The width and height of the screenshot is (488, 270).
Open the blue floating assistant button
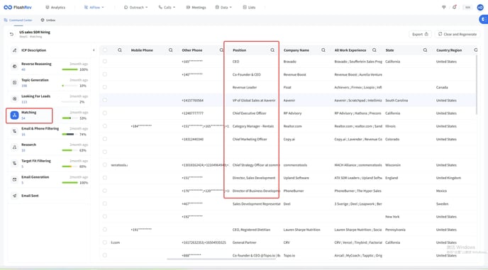483,20
